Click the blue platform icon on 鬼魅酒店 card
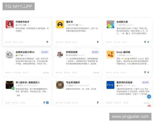The height and width of the screenshot is (123, 154). (47, 102)
